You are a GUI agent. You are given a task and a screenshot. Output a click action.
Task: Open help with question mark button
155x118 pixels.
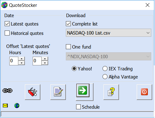click(x=111, y=92)
